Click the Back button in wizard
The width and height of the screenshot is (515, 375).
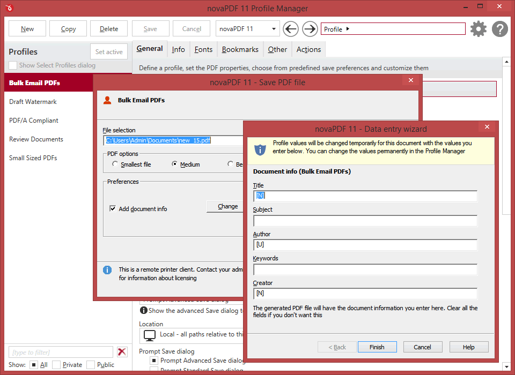coord(337,347)
